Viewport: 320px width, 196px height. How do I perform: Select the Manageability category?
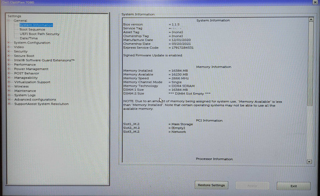(26, 78)
